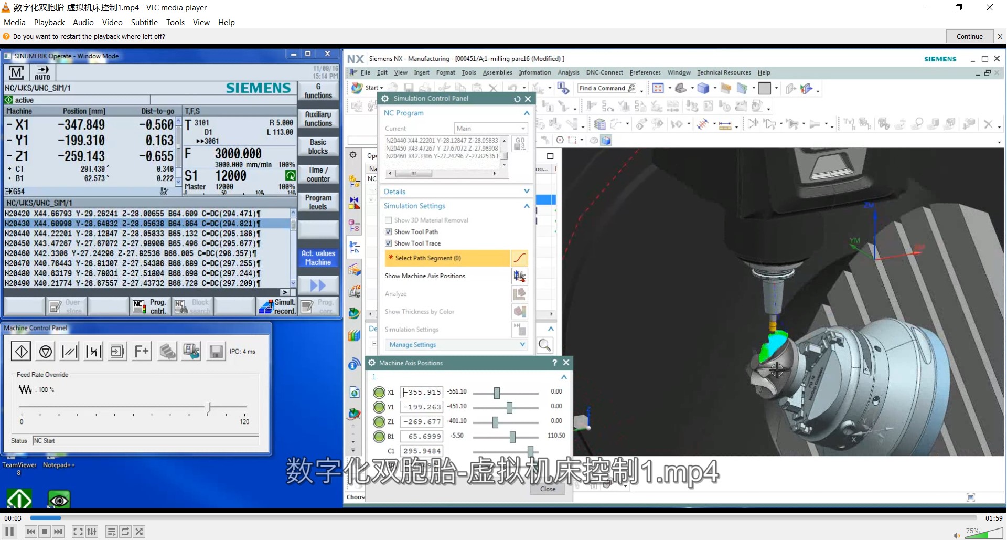Viewport: 1007px width, 540px height.
Task: Toggle VLC random shuffle button
Action: (x=139, y=532)
